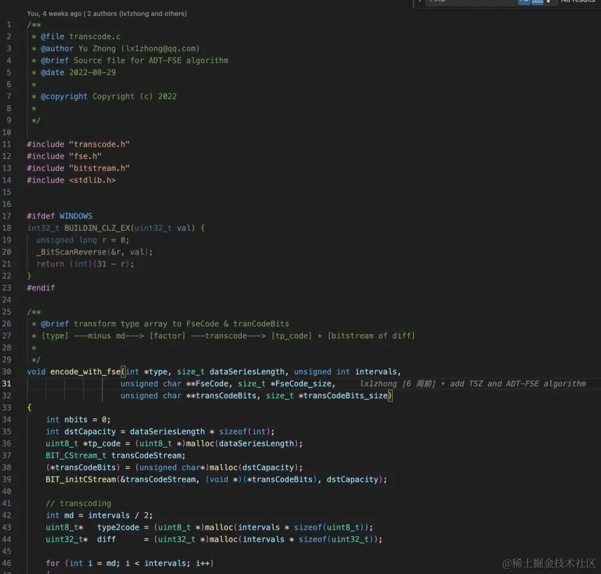This screenshot has height=574, width=601.
Task: Select the word WINDOWS on the #ifdef line
Action: point(75,215)
